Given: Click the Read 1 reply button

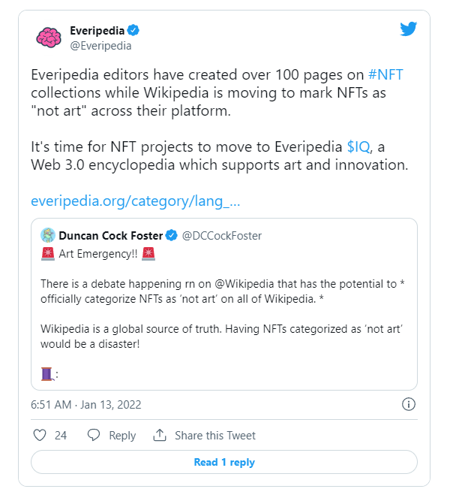Looking at the screenshot, I should (224, 462).
